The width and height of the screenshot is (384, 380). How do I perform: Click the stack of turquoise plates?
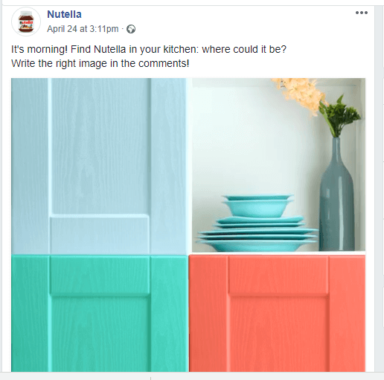[258, 234]
